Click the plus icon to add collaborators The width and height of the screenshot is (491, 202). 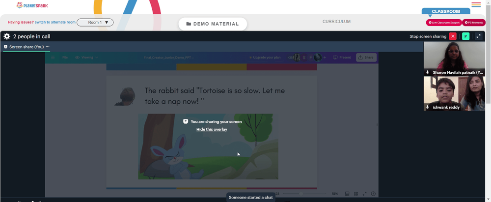(325, 58)
